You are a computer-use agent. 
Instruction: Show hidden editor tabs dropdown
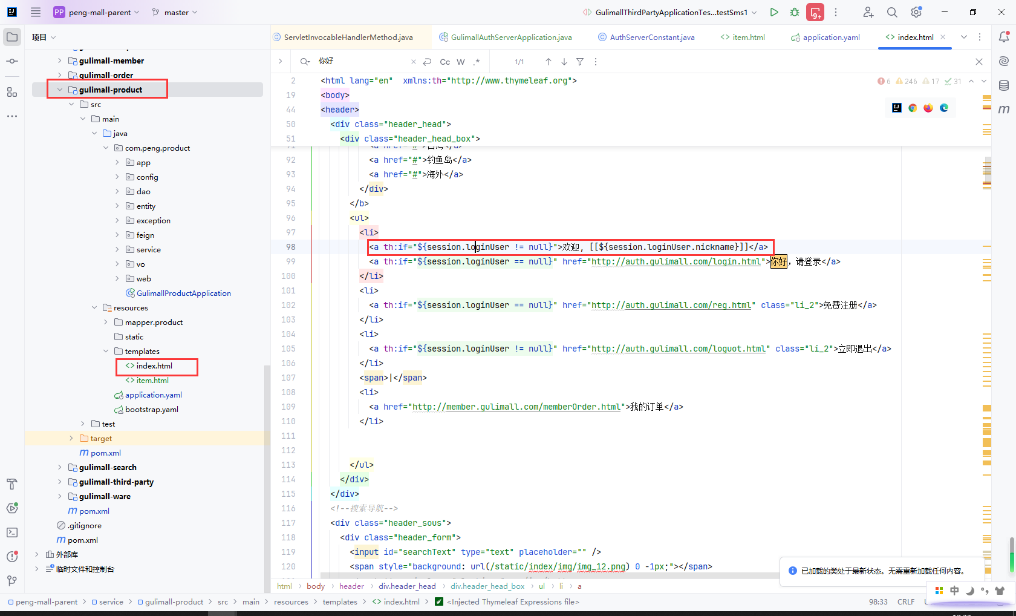click(964, 37)
